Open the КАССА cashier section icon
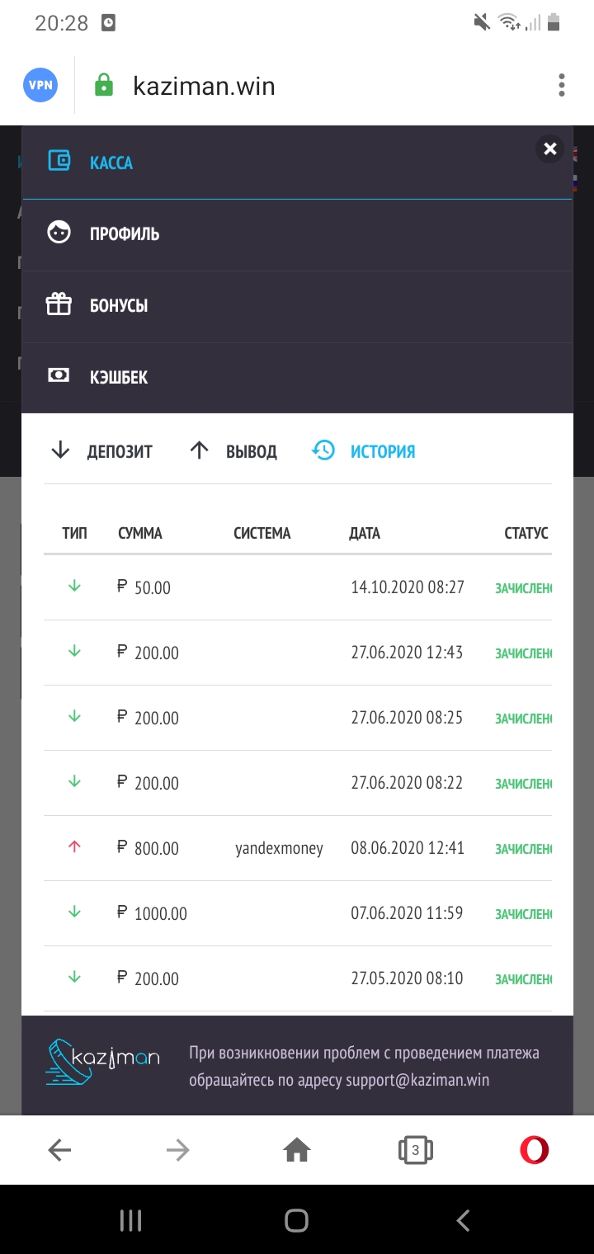This screenshot has height=1254, width=594. click(x=59, y=163)
